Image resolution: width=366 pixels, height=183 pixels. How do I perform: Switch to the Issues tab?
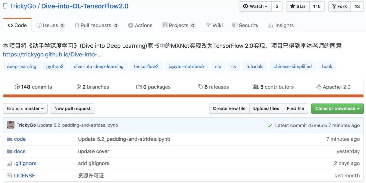point(50,25)
